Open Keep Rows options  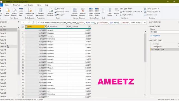[x=91, y=12]
